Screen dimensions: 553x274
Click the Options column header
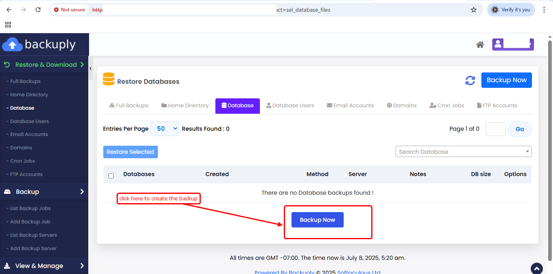click(x=515, y=174)
